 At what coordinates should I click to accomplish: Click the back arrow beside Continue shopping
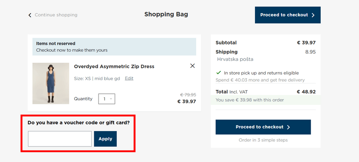click(30, 15)
